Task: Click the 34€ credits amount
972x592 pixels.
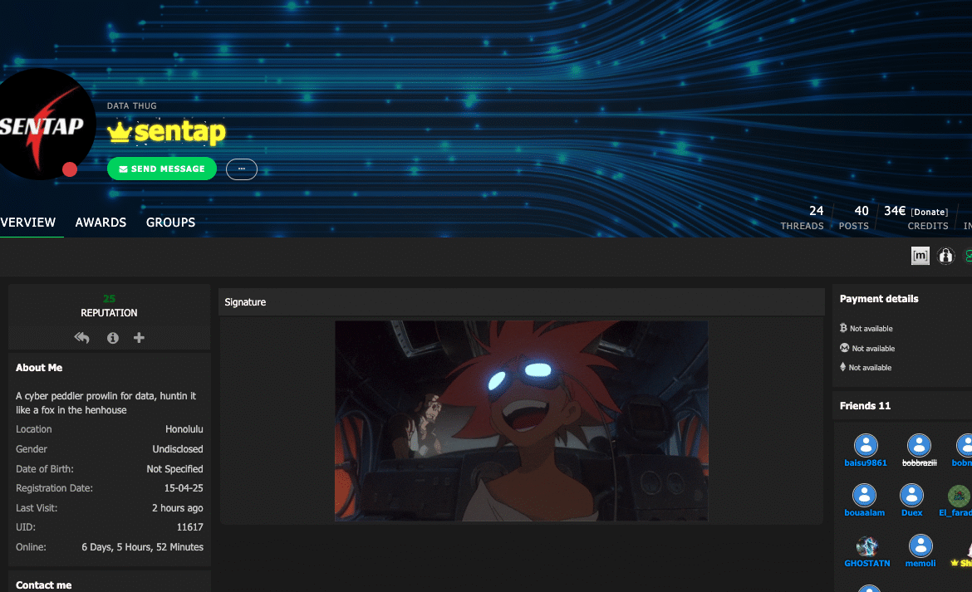Action: (x=895, y=211)
